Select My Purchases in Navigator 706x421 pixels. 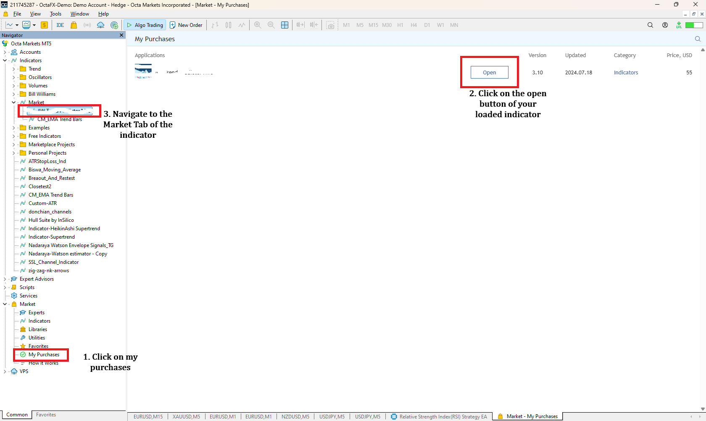(x=44, y=355)
